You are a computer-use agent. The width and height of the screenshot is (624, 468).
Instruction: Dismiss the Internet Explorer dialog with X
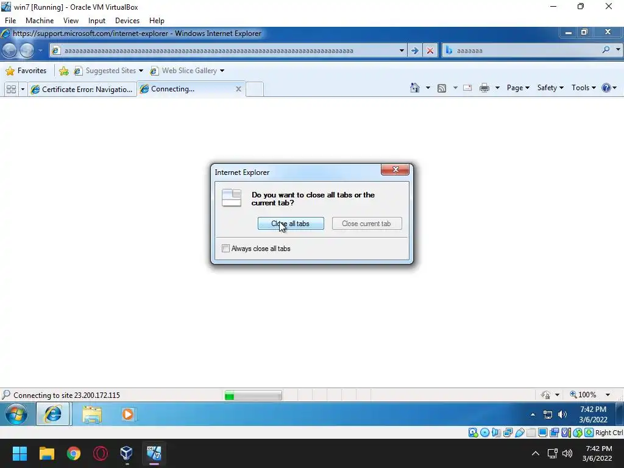point(395,169)
